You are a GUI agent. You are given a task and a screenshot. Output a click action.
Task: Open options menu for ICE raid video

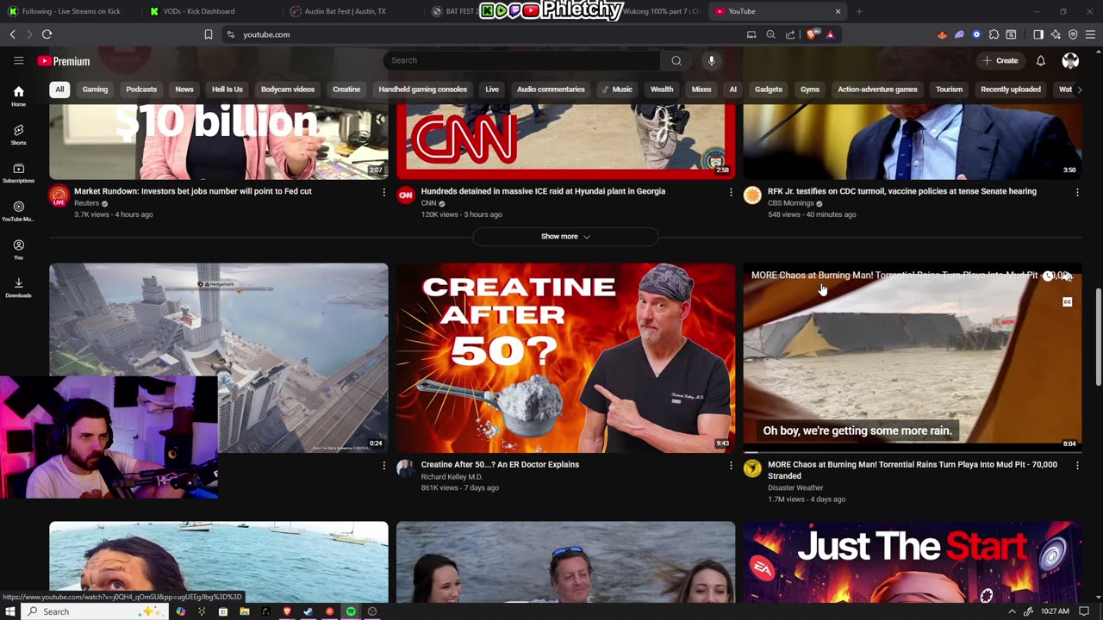click(731, 192)
